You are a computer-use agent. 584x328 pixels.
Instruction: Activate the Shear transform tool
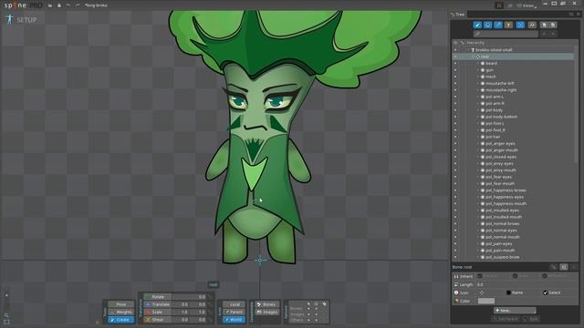point(158,320)
